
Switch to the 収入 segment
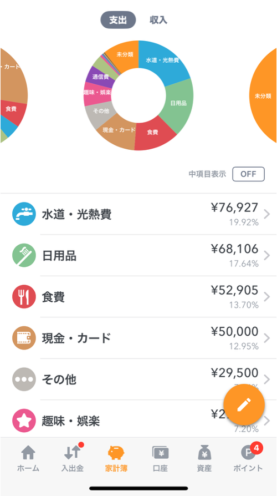coord(158,20)
